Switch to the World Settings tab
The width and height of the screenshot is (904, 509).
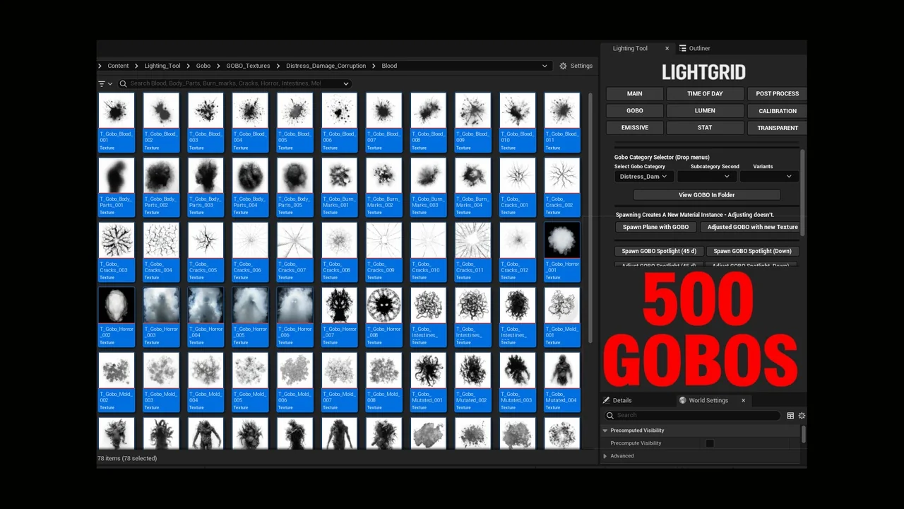click(708, 400)
